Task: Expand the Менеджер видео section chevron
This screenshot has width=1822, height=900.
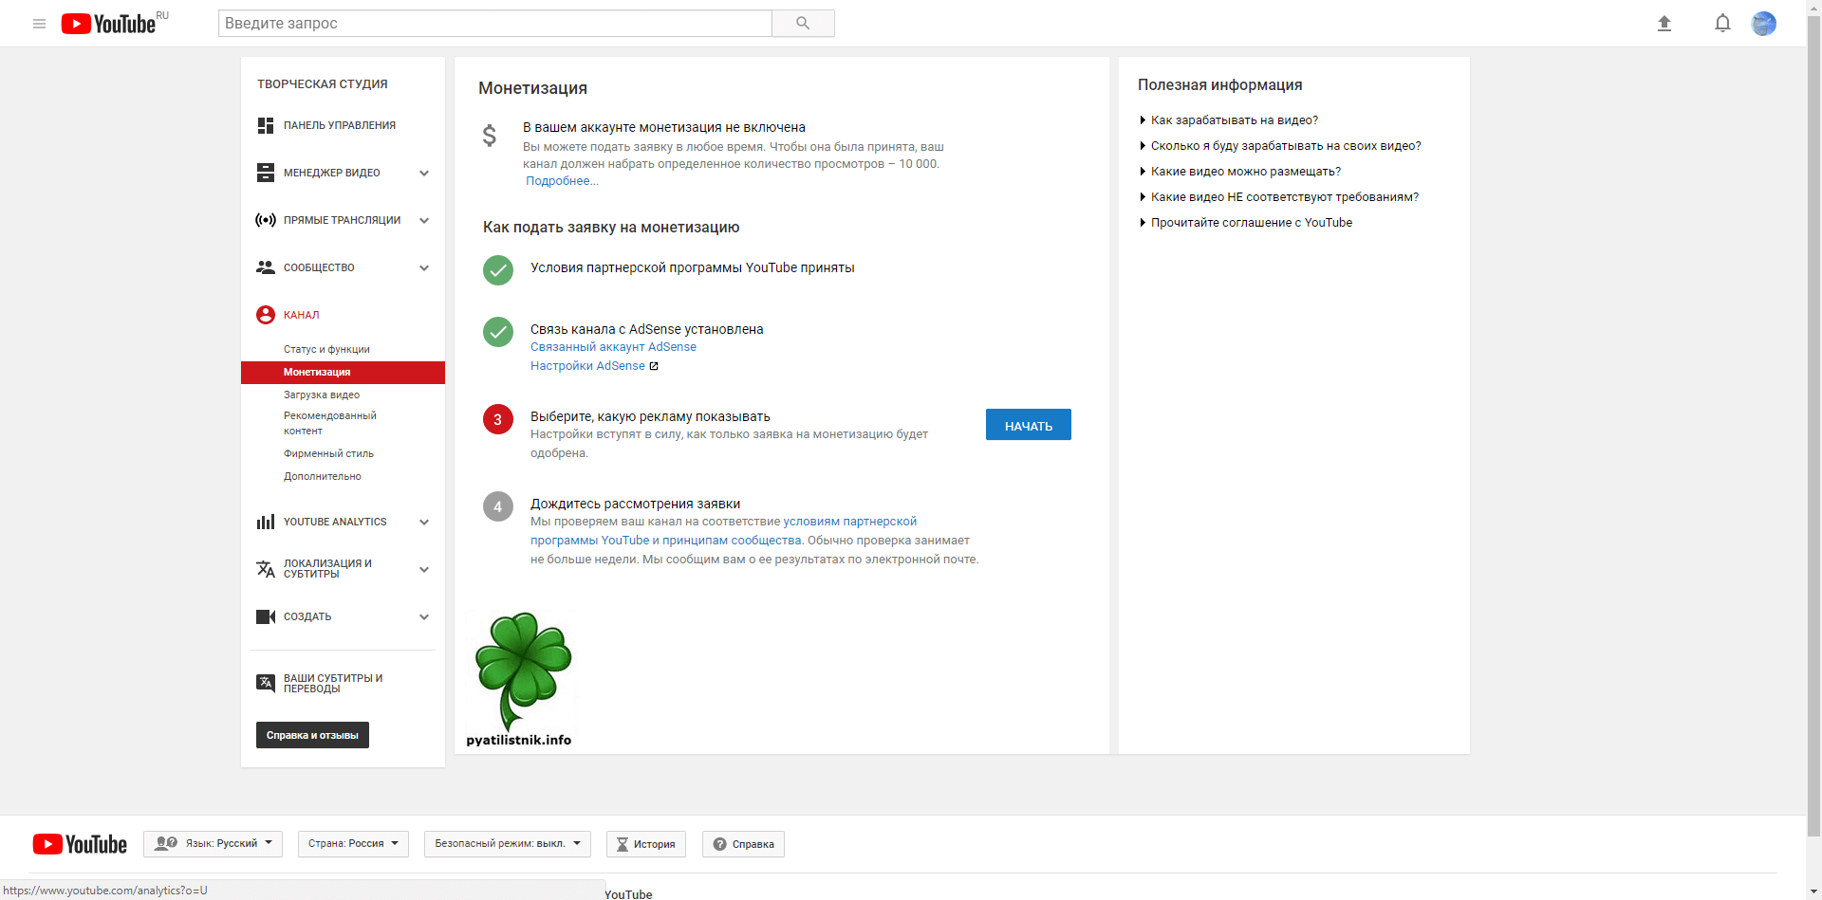Action: pyautogui.click(x=424, y=173)
